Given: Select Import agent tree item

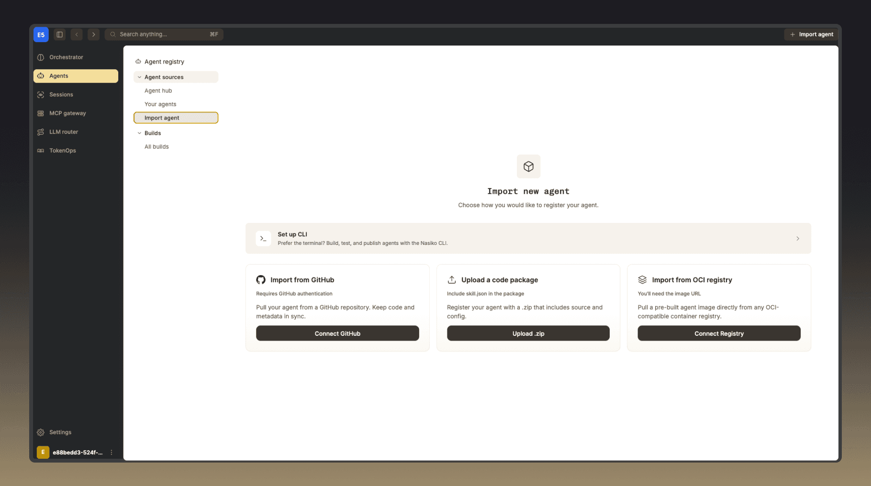Looking at the screenshot, I should pos(176,118).
